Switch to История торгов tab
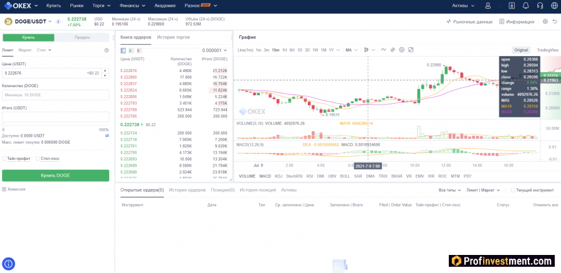 pos(173,37)
